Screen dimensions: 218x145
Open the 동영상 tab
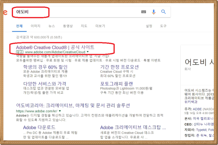(68, 26)
